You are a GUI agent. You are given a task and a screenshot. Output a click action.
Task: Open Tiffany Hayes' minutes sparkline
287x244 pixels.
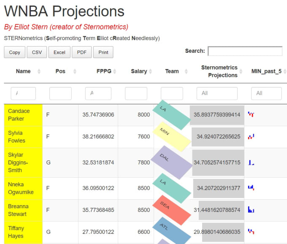click(x=251, y=232)
